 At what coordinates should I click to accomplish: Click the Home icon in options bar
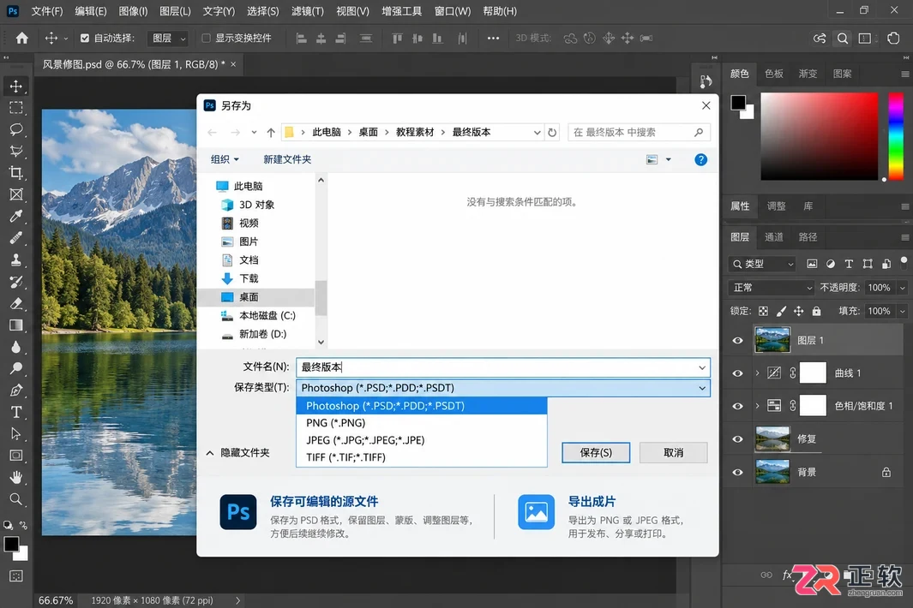(x=22, y=39)
